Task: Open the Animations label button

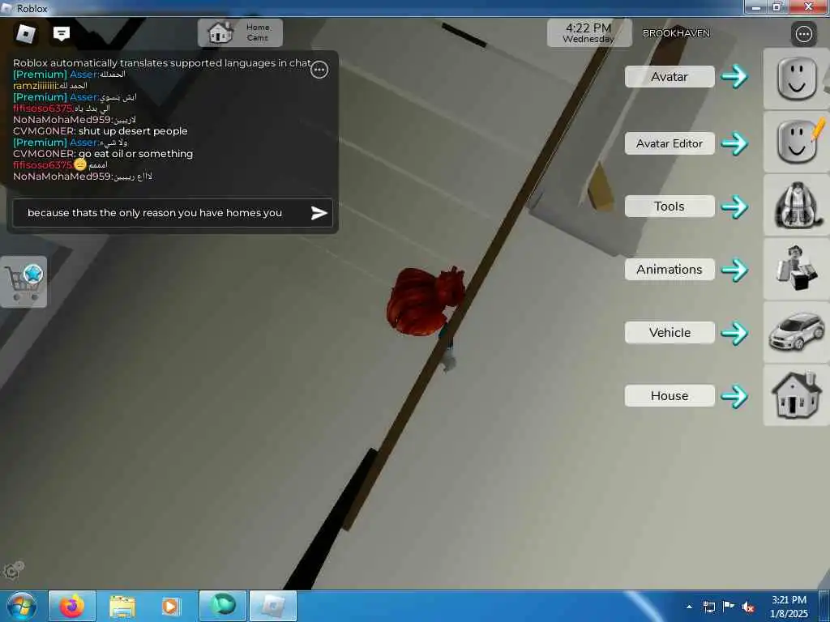Action: [670, 269]
